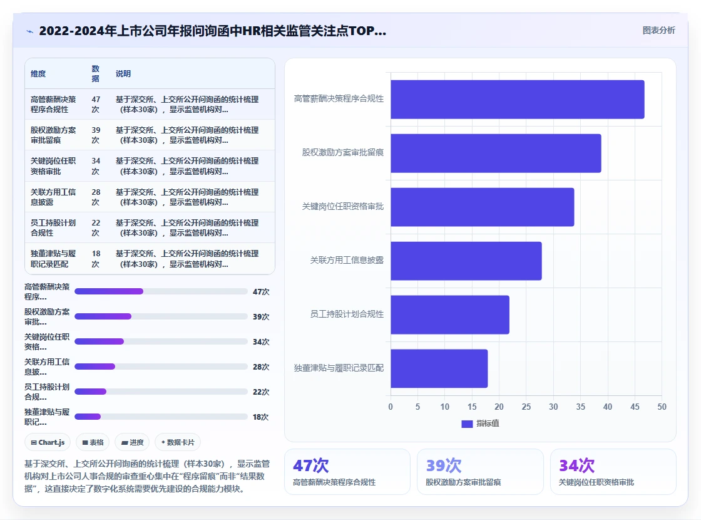The height and width of the screenshot is (520, 701).
Task: Click the 股权激励方案审批留痕 chart bar
Action: click(x=496, y=153)
